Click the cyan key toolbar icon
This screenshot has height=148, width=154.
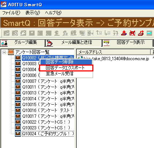(149, 33)
